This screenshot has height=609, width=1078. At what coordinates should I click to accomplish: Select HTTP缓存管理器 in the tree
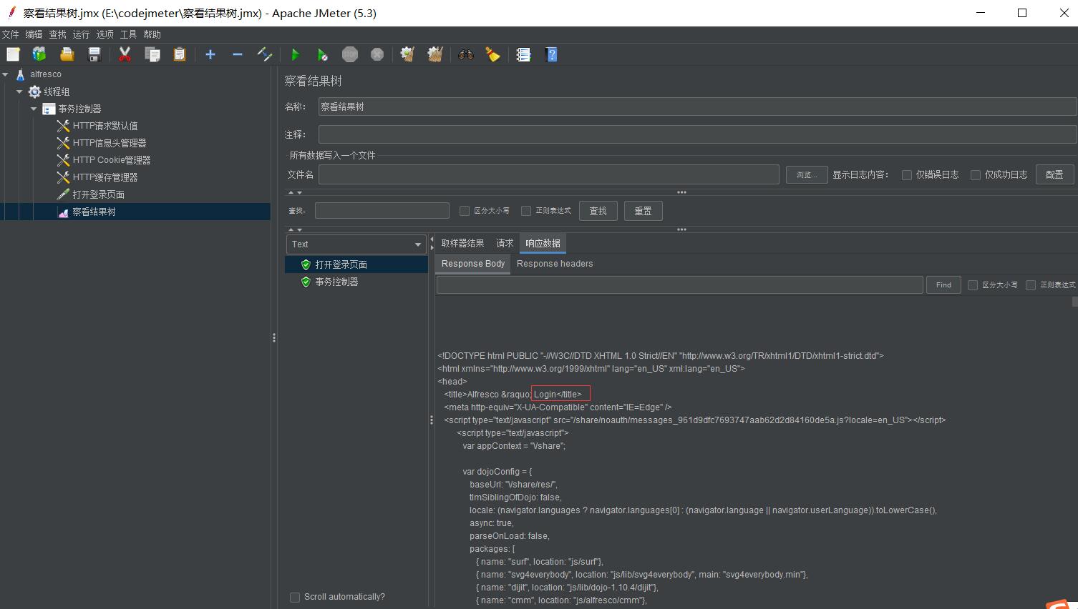[105, 177]
